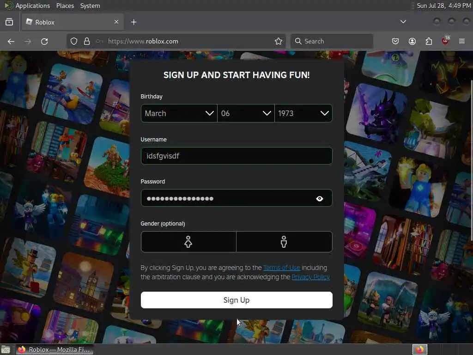Open the Firefox hamburger menu
This screenshot has width=473, height=355.
pos(462,41)
